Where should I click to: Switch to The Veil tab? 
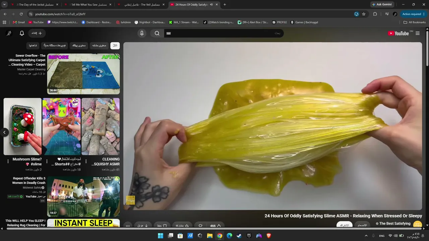(x=141, y=5)
